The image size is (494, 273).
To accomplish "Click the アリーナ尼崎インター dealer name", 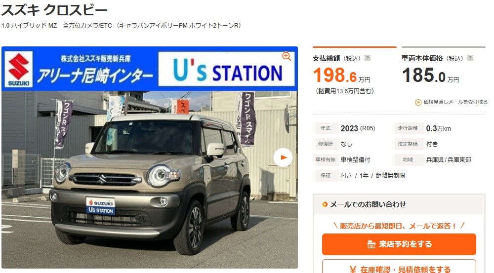I will [95, 75].
